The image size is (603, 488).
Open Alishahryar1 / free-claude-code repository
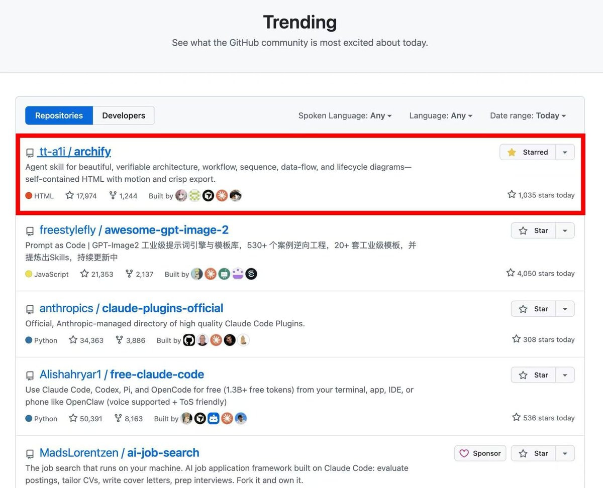pos(122,375)
